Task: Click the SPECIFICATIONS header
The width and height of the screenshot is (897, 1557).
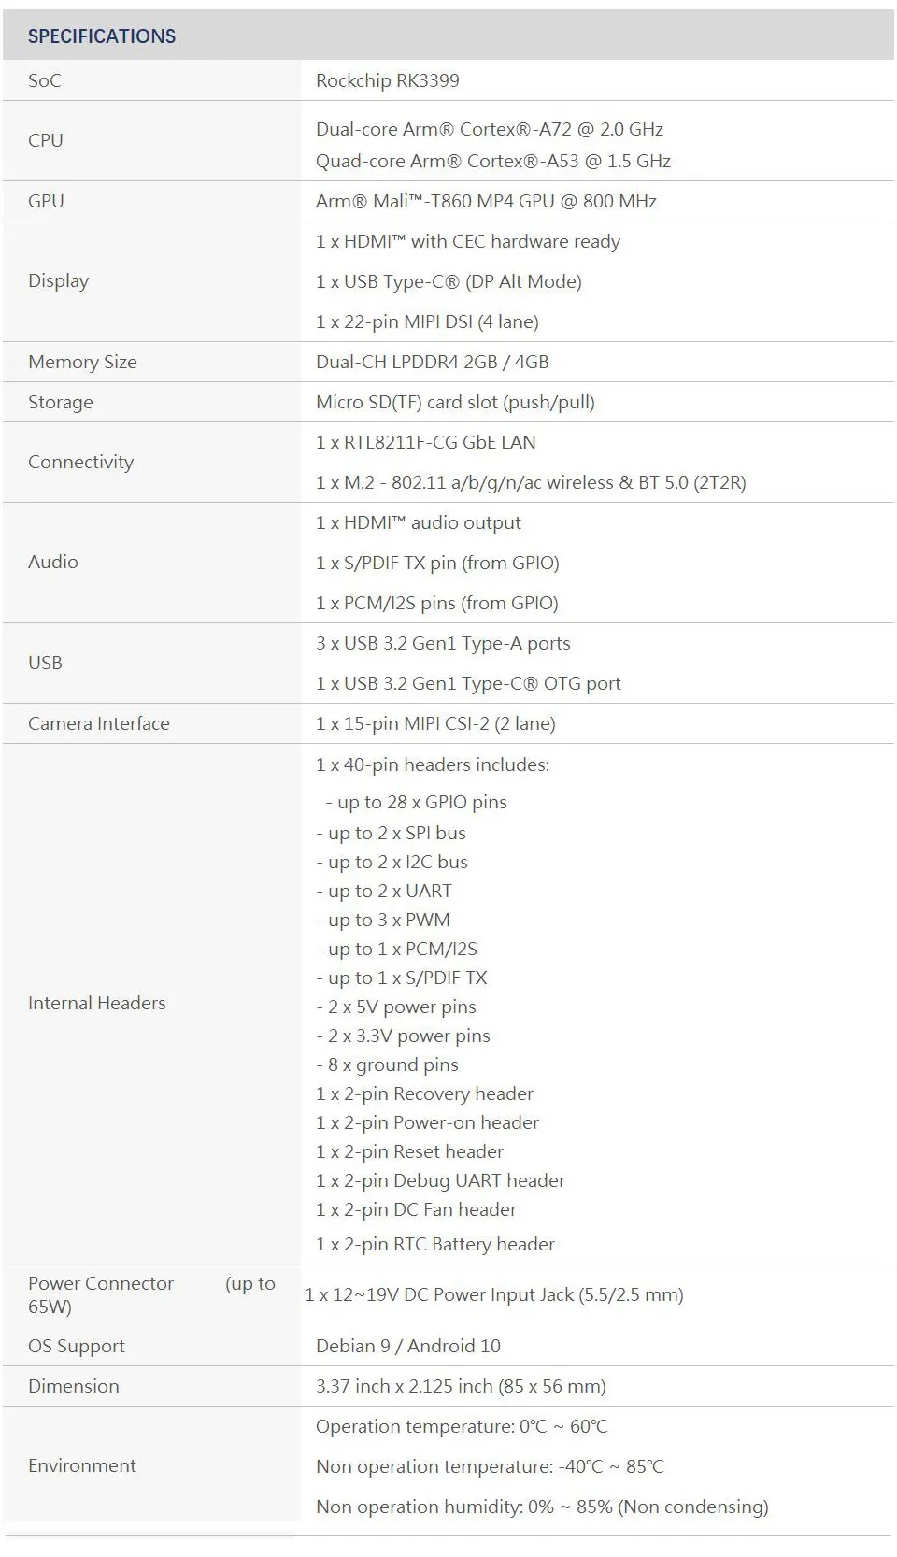Action: pos(102,36)
